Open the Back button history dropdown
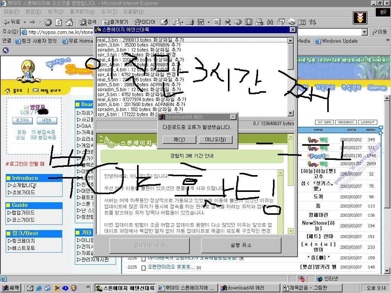 tap(24, 22)
